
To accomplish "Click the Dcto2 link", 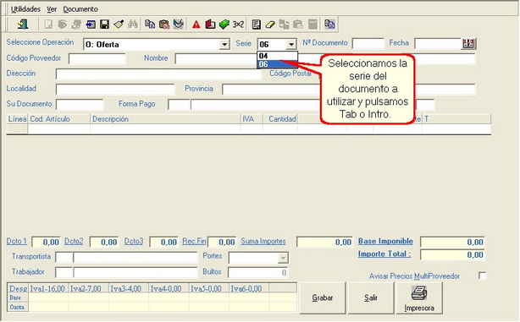I will pyautogui.click(x=74, y=241).
